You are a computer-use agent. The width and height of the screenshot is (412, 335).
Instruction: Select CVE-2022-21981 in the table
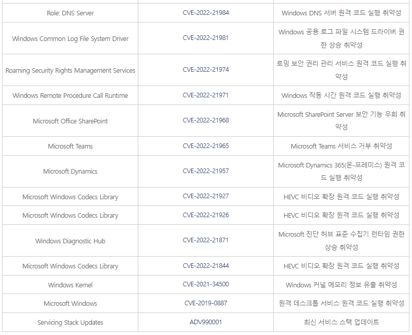click(x=205, y=38)
